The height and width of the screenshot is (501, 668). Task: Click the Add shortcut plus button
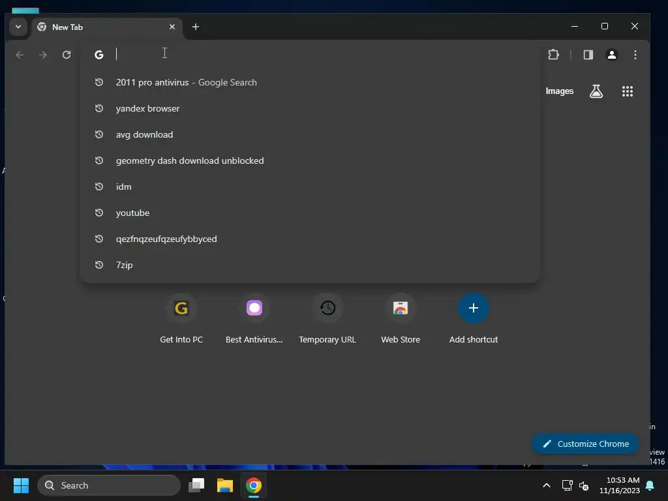click(474, 308)
